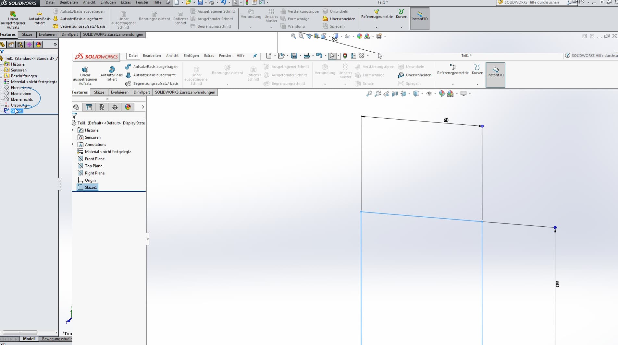Switch to Evaluieren tab in front window
This screenshot has height=345, width=618.
tap(119, 92)
